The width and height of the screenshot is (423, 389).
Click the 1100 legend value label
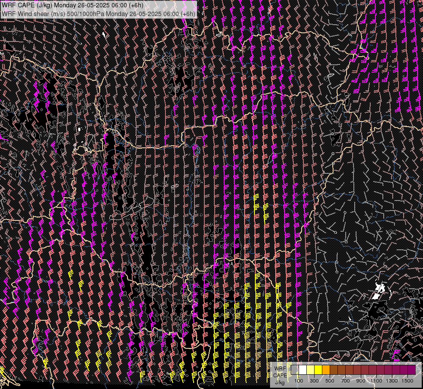click(x=376, y=381)
